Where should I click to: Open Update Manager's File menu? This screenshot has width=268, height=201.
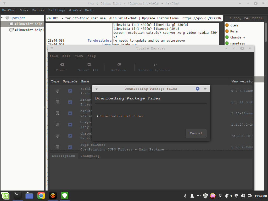54,56
